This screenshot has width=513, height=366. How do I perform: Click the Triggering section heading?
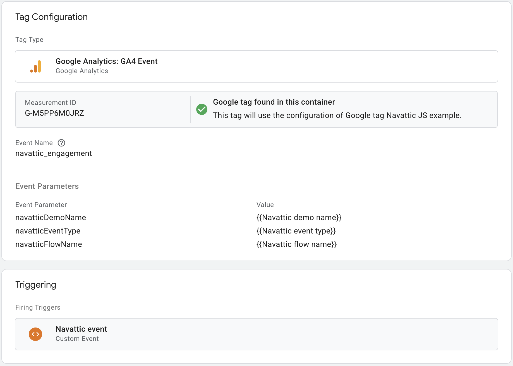pos(36,285)
